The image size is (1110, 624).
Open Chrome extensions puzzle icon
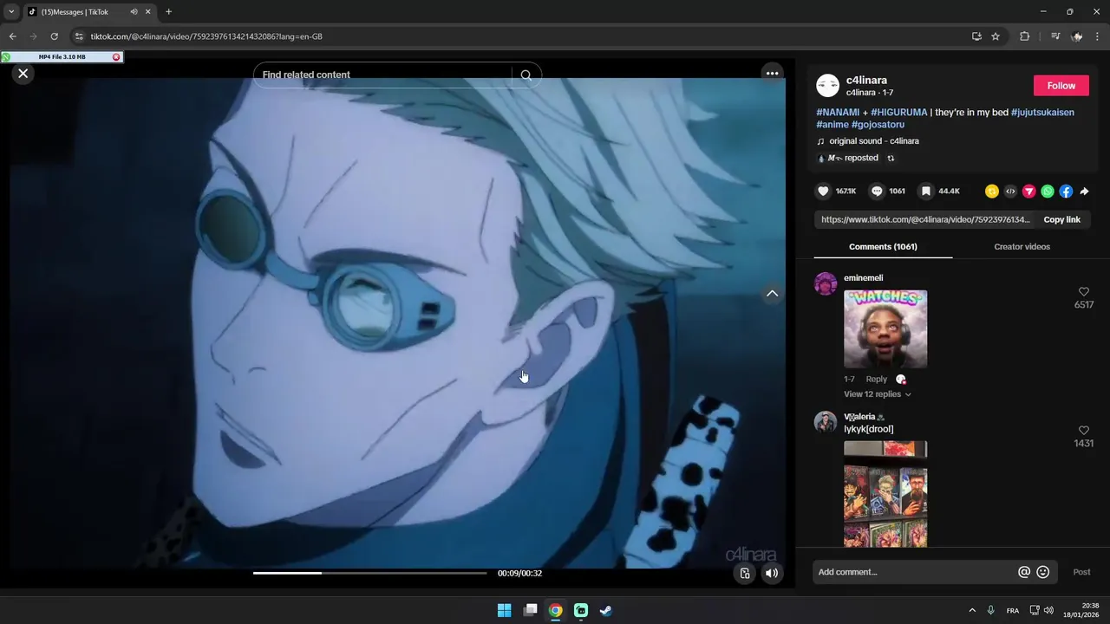(1024, 36)
